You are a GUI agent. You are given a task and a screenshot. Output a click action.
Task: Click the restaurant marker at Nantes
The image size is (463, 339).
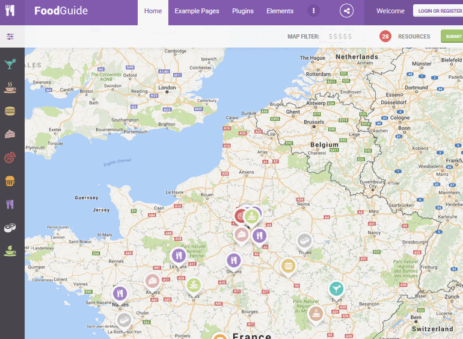[120, 294]
